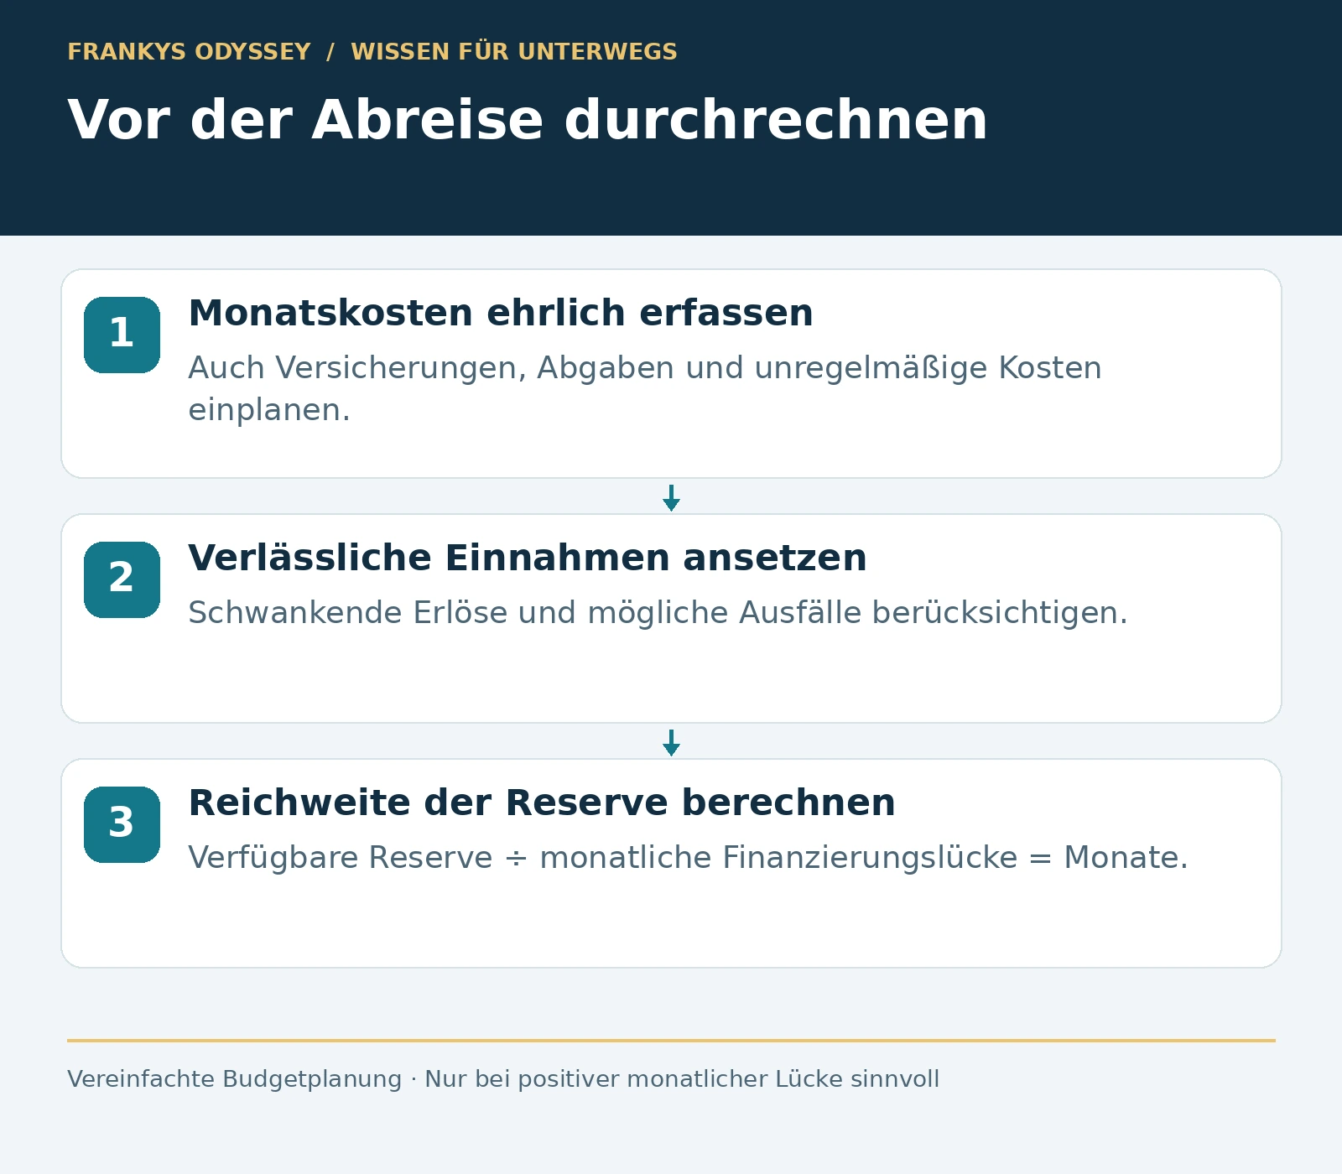Click the heading Vor der Abreise durchrechnen
Viewport: 1342px width, 1174px height.
click(x=528, y=120)
